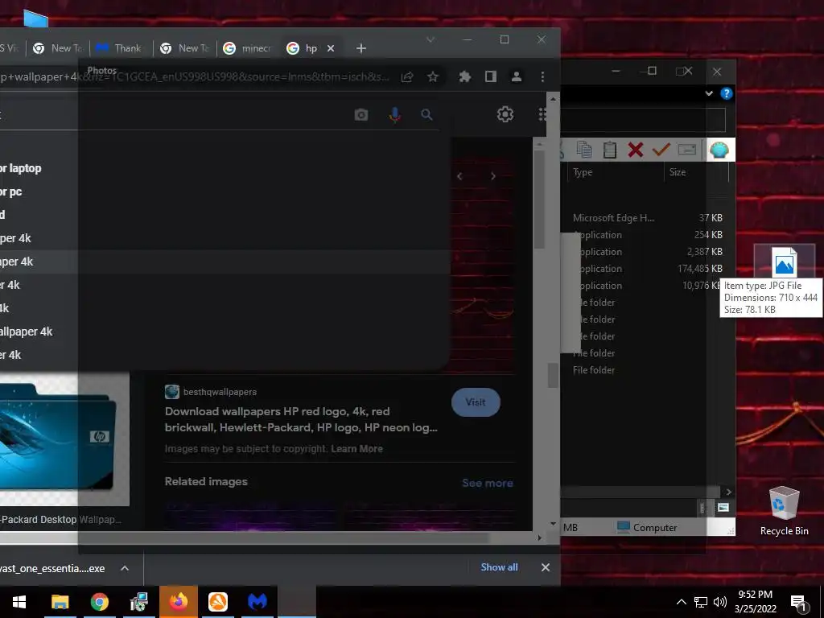Open Google Chrome from the taskbar

99,602
